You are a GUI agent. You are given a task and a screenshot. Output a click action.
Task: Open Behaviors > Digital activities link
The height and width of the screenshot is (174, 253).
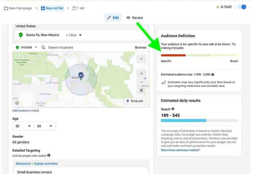coord(37,164)
